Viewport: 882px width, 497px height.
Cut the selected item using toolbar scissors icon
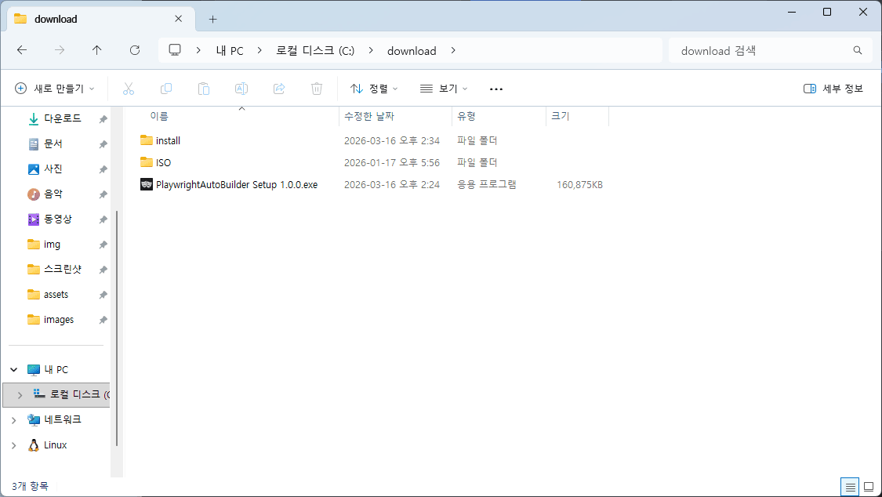(x=128, y=88)
